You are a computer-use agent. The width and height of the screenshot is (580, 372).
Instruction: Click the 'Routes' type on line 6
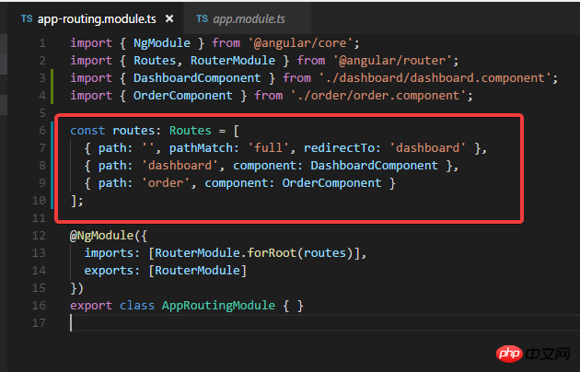point(191,130)
